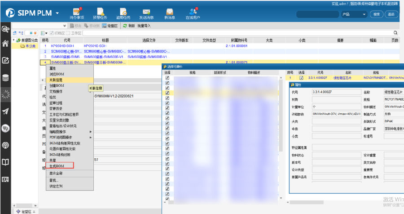
Task: Select 生成BOM from context menu
Action: coord(57,166)
